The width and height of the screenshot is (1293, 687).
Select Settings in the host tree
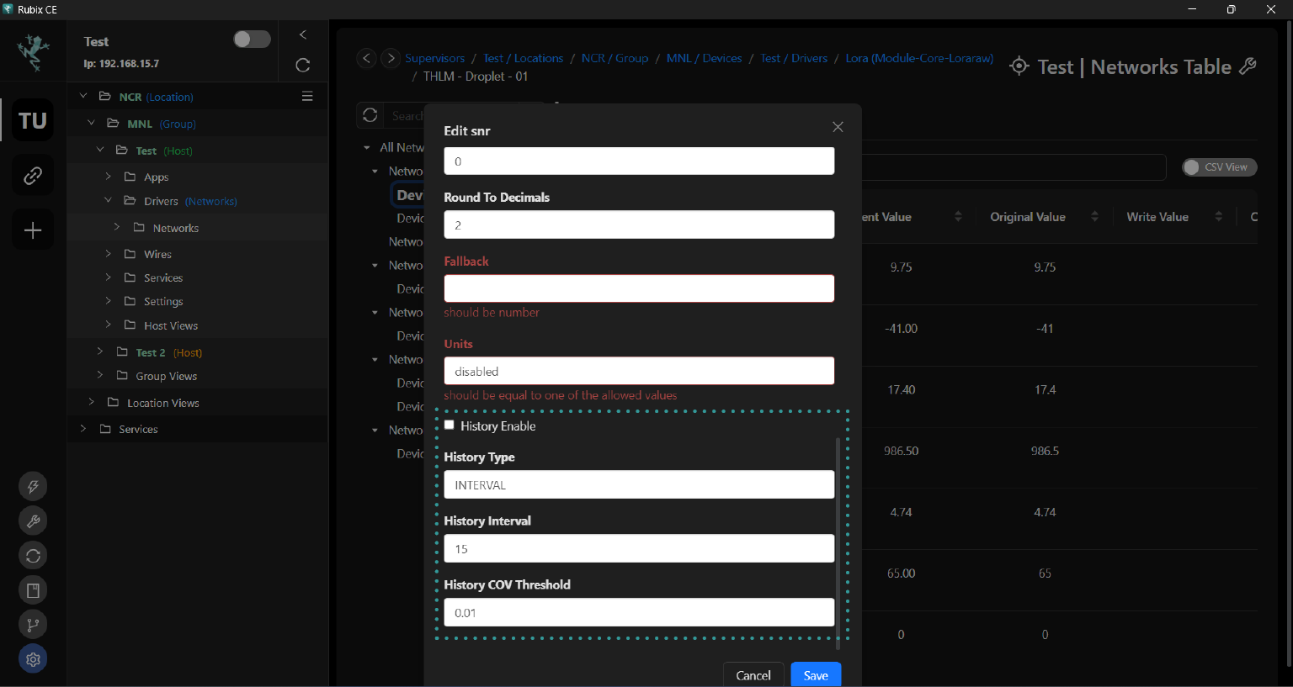163,301
